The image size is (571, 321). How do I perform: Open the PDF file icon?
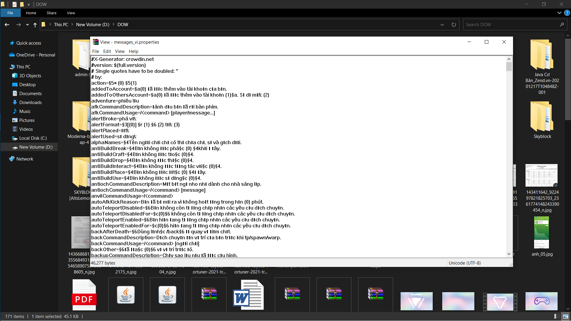point(84,295)
